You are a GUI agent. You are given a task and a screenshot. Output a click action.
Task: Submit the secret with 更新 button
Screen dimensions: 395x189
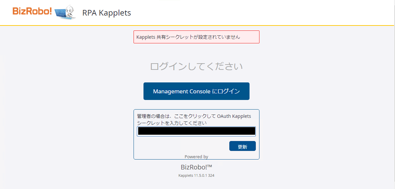242,146
